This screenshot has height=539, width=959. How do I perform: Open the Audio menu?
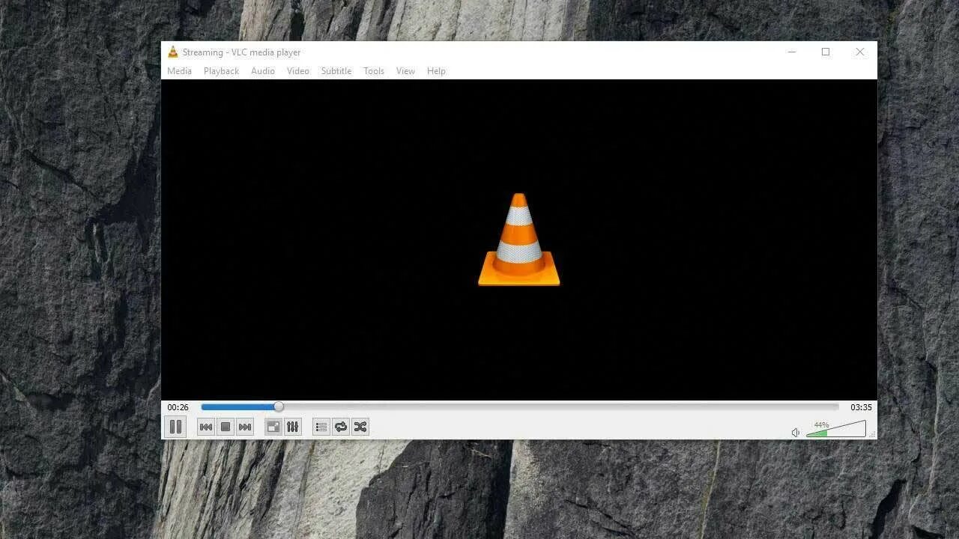[263, 71]
